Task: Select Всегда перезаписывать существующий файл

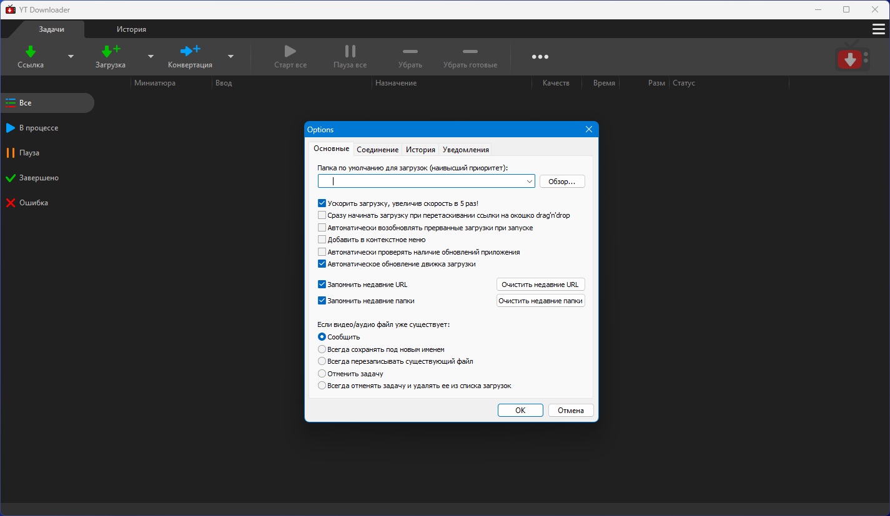Action: point(322,361)
